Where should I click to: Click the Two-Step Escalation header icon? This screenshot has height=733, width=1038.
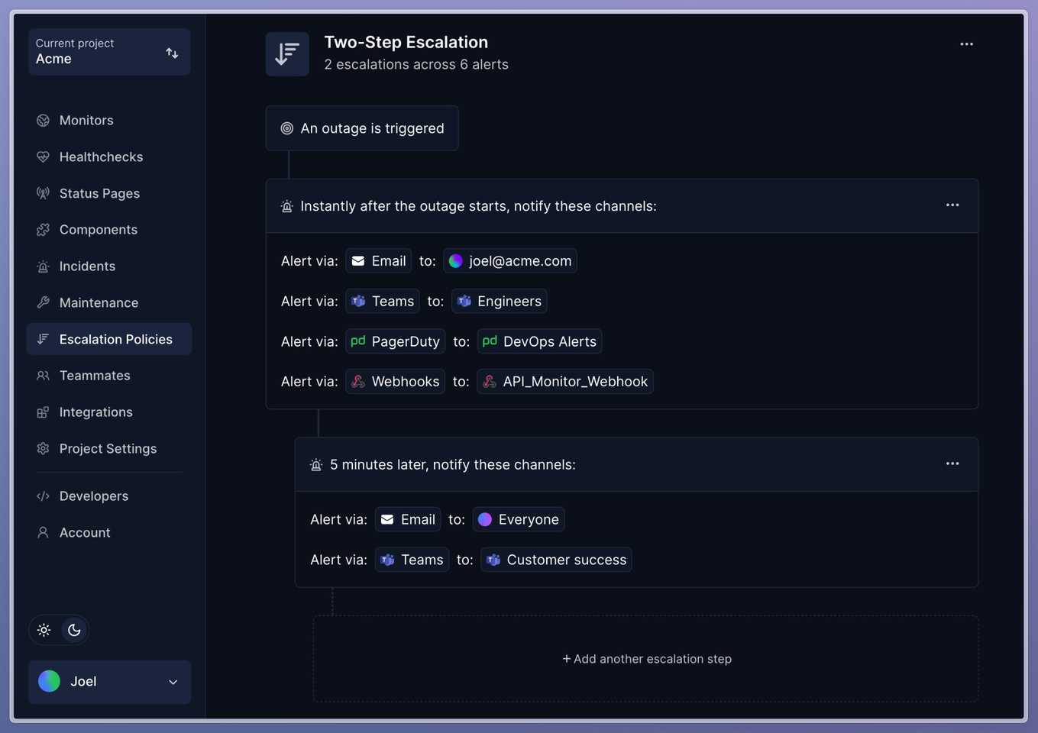[x=287, y=53]
